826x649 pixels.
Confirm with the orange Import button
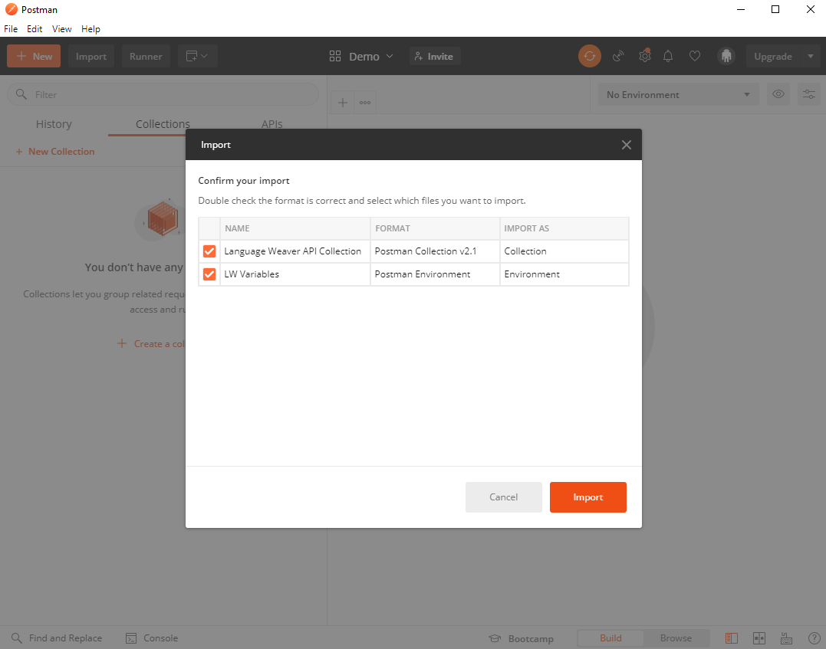tap(588, 497)
